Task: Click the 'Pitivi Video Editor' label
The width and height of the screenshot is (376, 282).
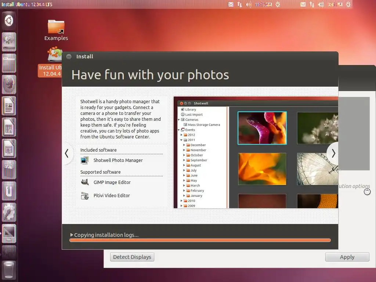Action: click(x=112, y=196)
